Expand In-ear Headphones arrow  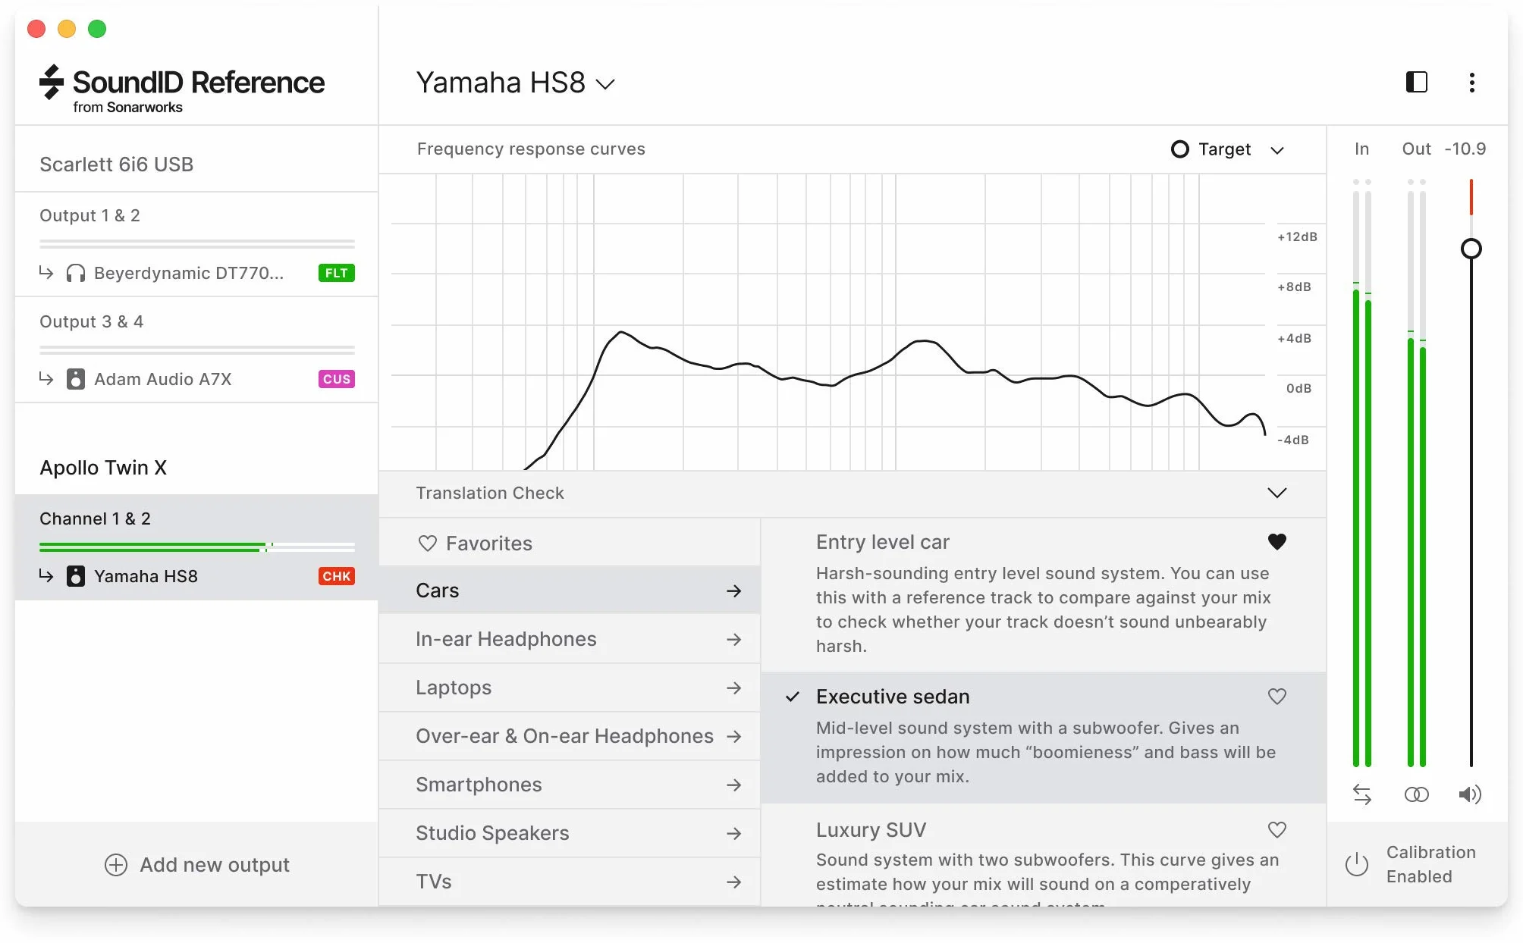733,639
